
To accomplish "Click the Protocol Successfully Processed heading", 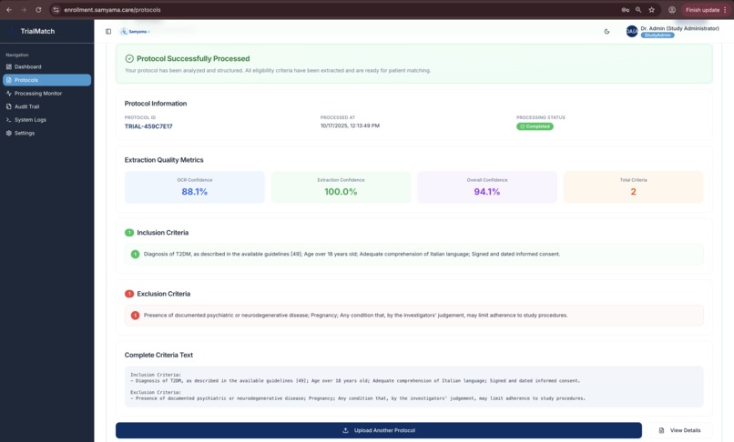I will (193, 58).
